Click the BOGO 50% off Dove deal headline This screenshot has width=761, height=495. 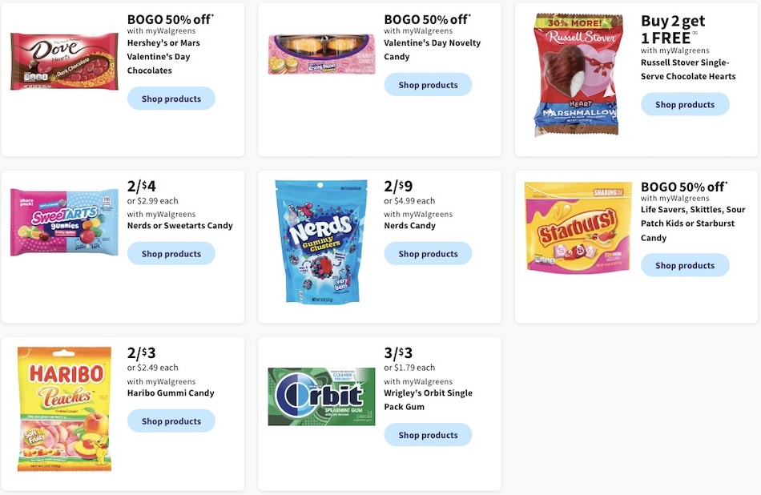pyautogui.click(x=171, y=18)
